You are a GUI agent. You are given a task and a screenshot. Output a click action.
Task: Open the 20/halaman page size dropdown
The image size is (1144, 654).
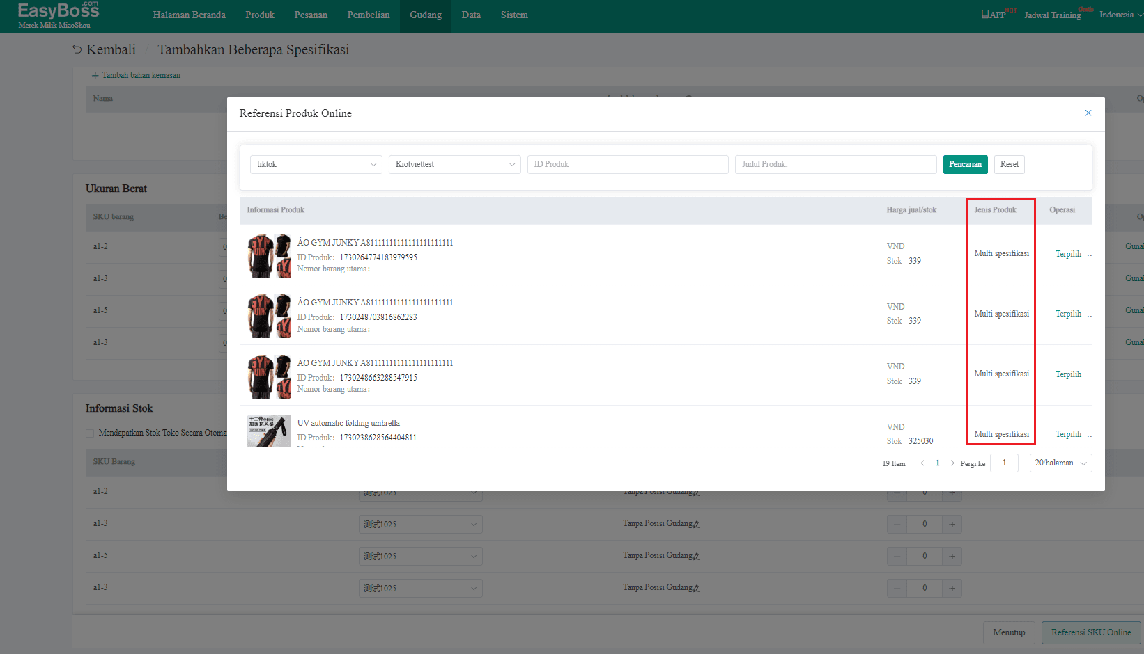[x=1060, y=463]
